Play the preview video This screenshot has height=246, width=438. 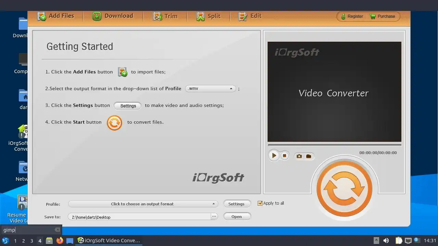click(274, 156)
